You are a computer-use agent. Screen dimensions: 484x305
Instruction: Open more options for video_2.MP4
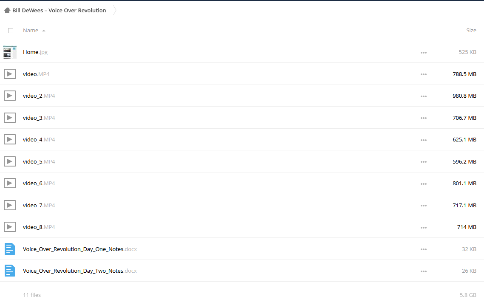click(x=424, y=96)
